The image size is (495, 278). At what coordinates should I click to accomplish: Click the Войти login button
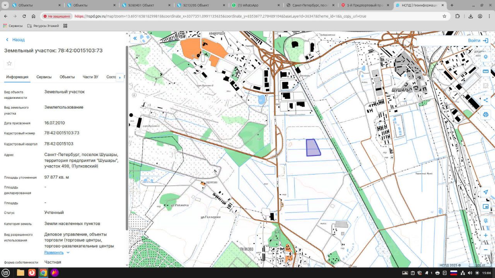click(x=478, y=41)
